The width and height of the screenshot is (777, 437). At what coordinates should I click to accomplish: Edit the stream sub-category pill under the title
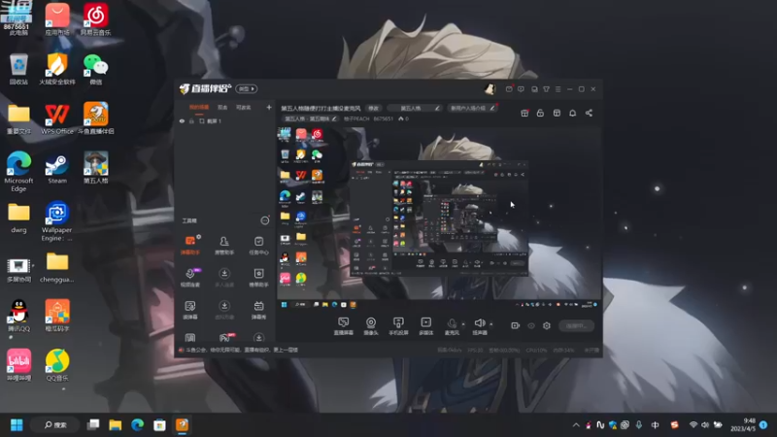[x=311, y=118]
